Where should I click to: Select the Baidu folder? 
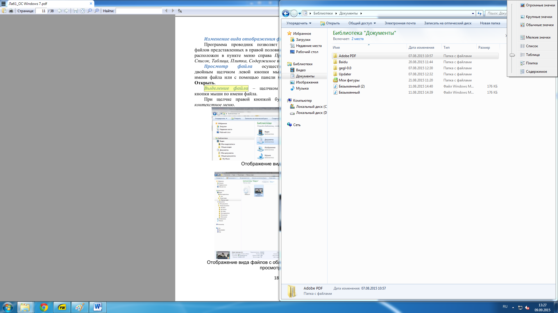coord(415,62)
